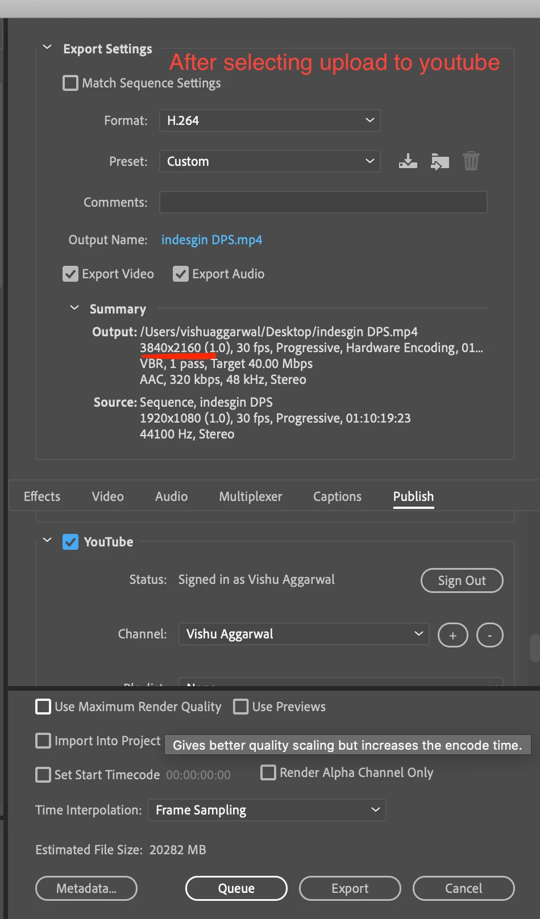The height and width of the screenshot is (919, 540).
Task: Enable Use Maximum Render Quality
Action: [43, 707]
